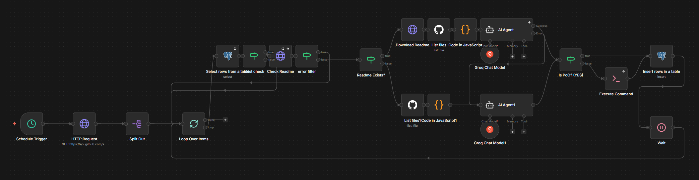Add a Memory sub-node to AI Agent

(512, 57)
